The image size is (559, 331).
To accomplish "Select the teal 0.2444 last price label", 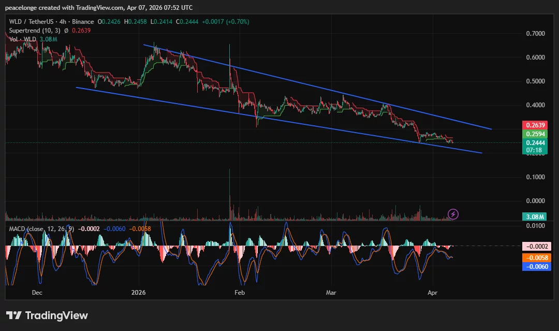I will coord(536,142).
